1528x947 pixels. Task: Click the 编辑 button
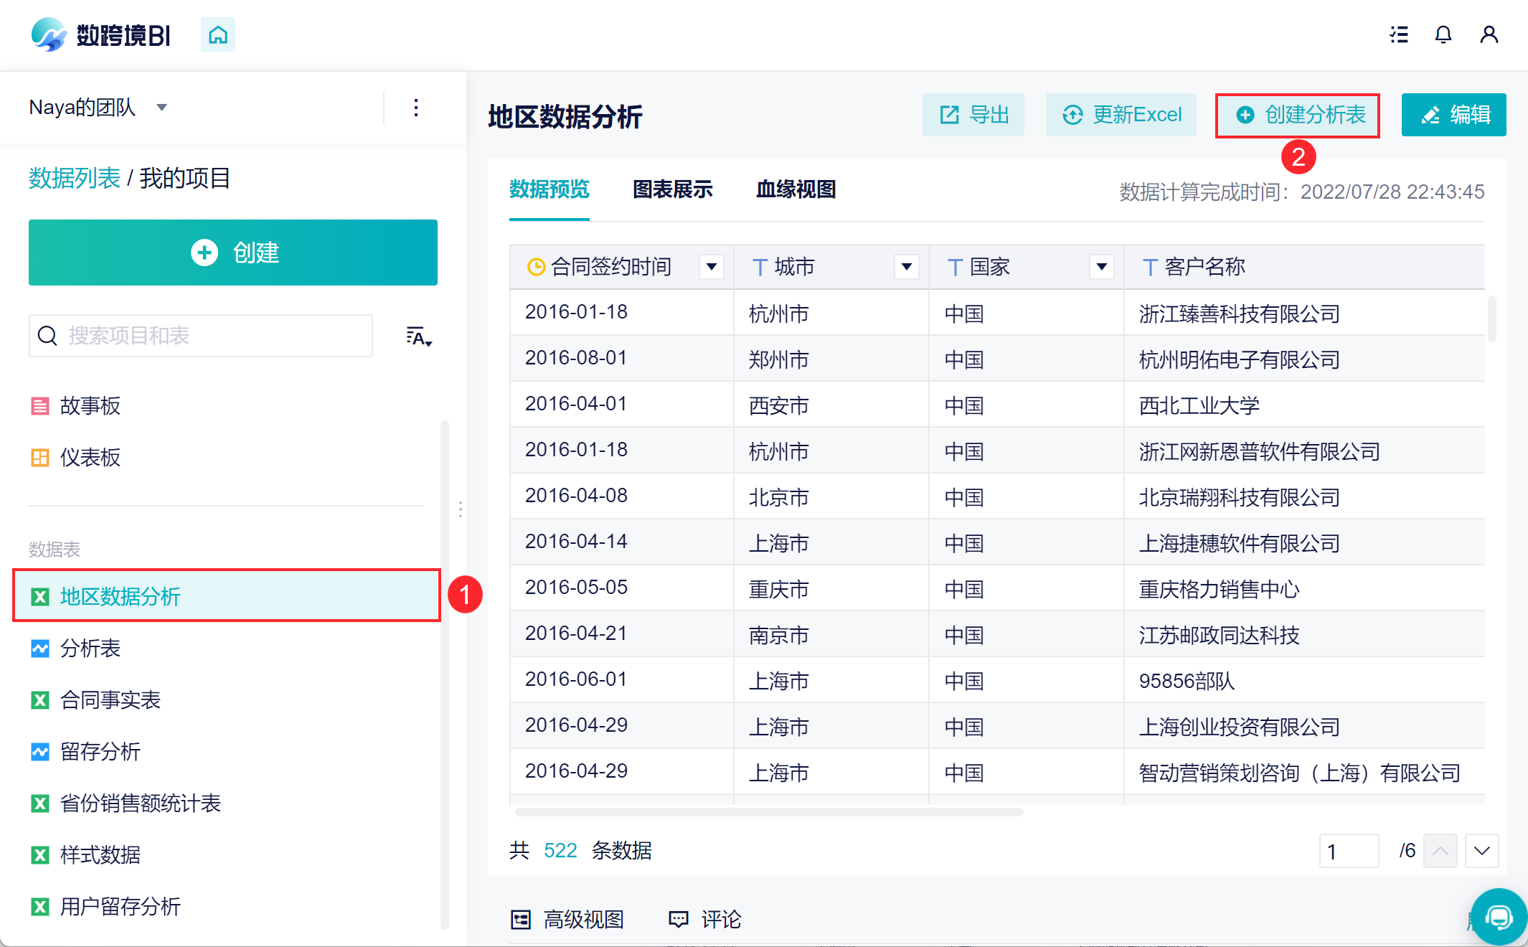[1454, 115]
